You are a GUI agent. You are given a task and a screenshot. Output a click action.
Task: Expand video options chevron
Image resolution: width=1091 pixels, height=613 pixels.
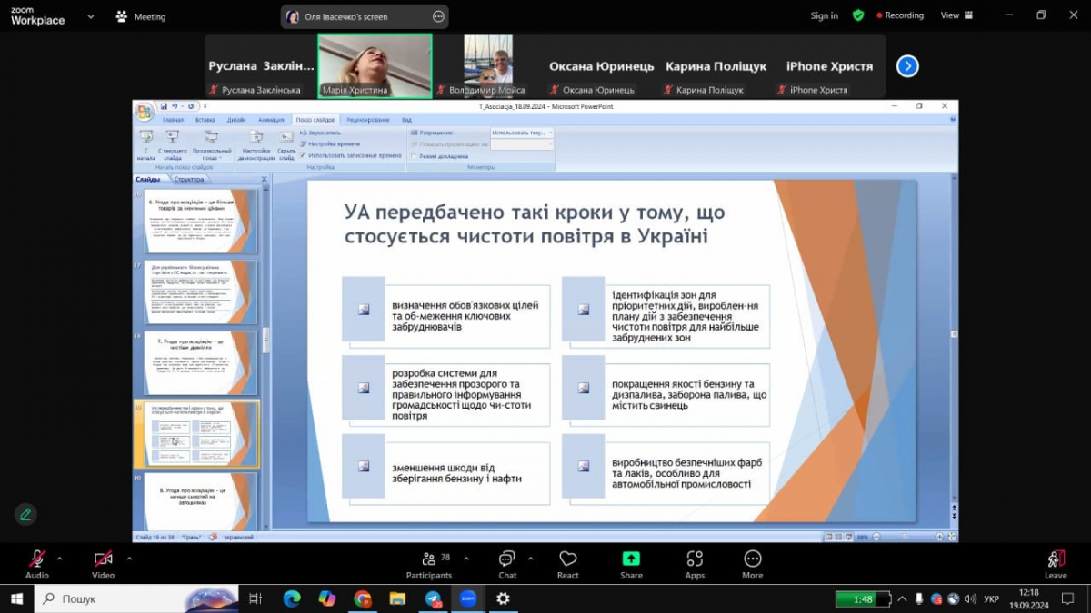tap(129, 559)
